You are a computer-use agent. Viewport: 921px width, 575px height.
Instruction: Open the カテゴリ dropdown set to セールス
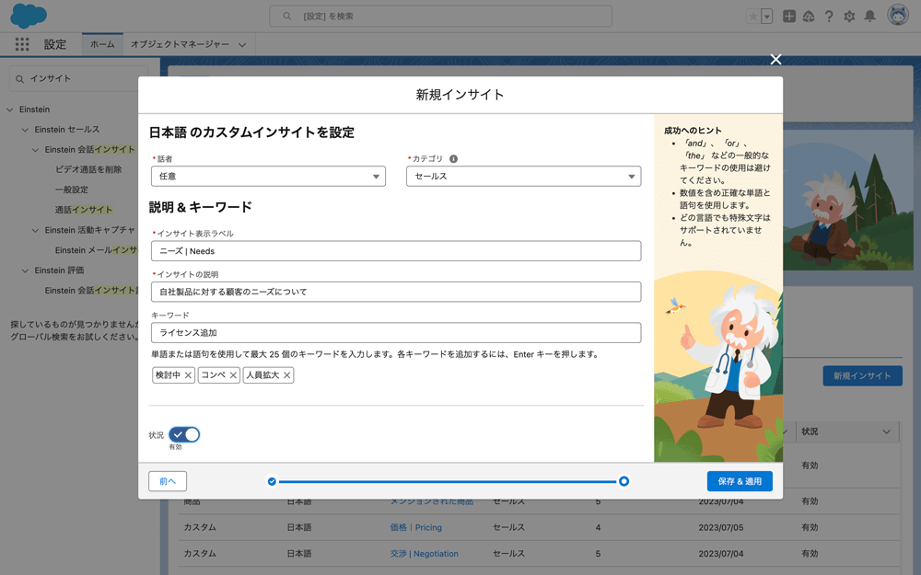(x=523, y=177)
